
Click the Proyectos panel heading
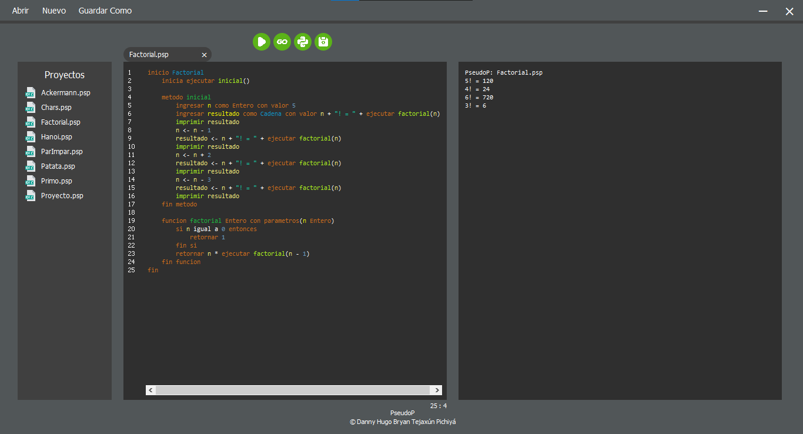(65, 75)
